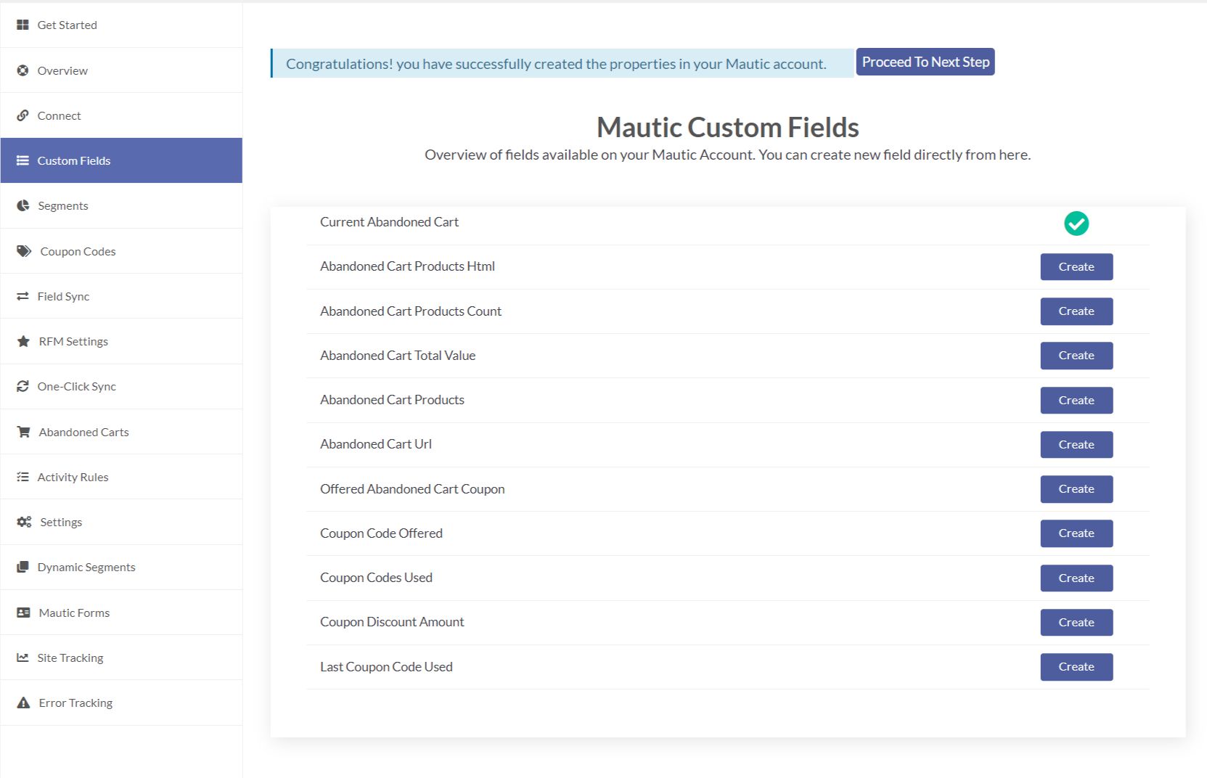
Task: Click the Mautic Forms card icon
Action: [23, 613]
